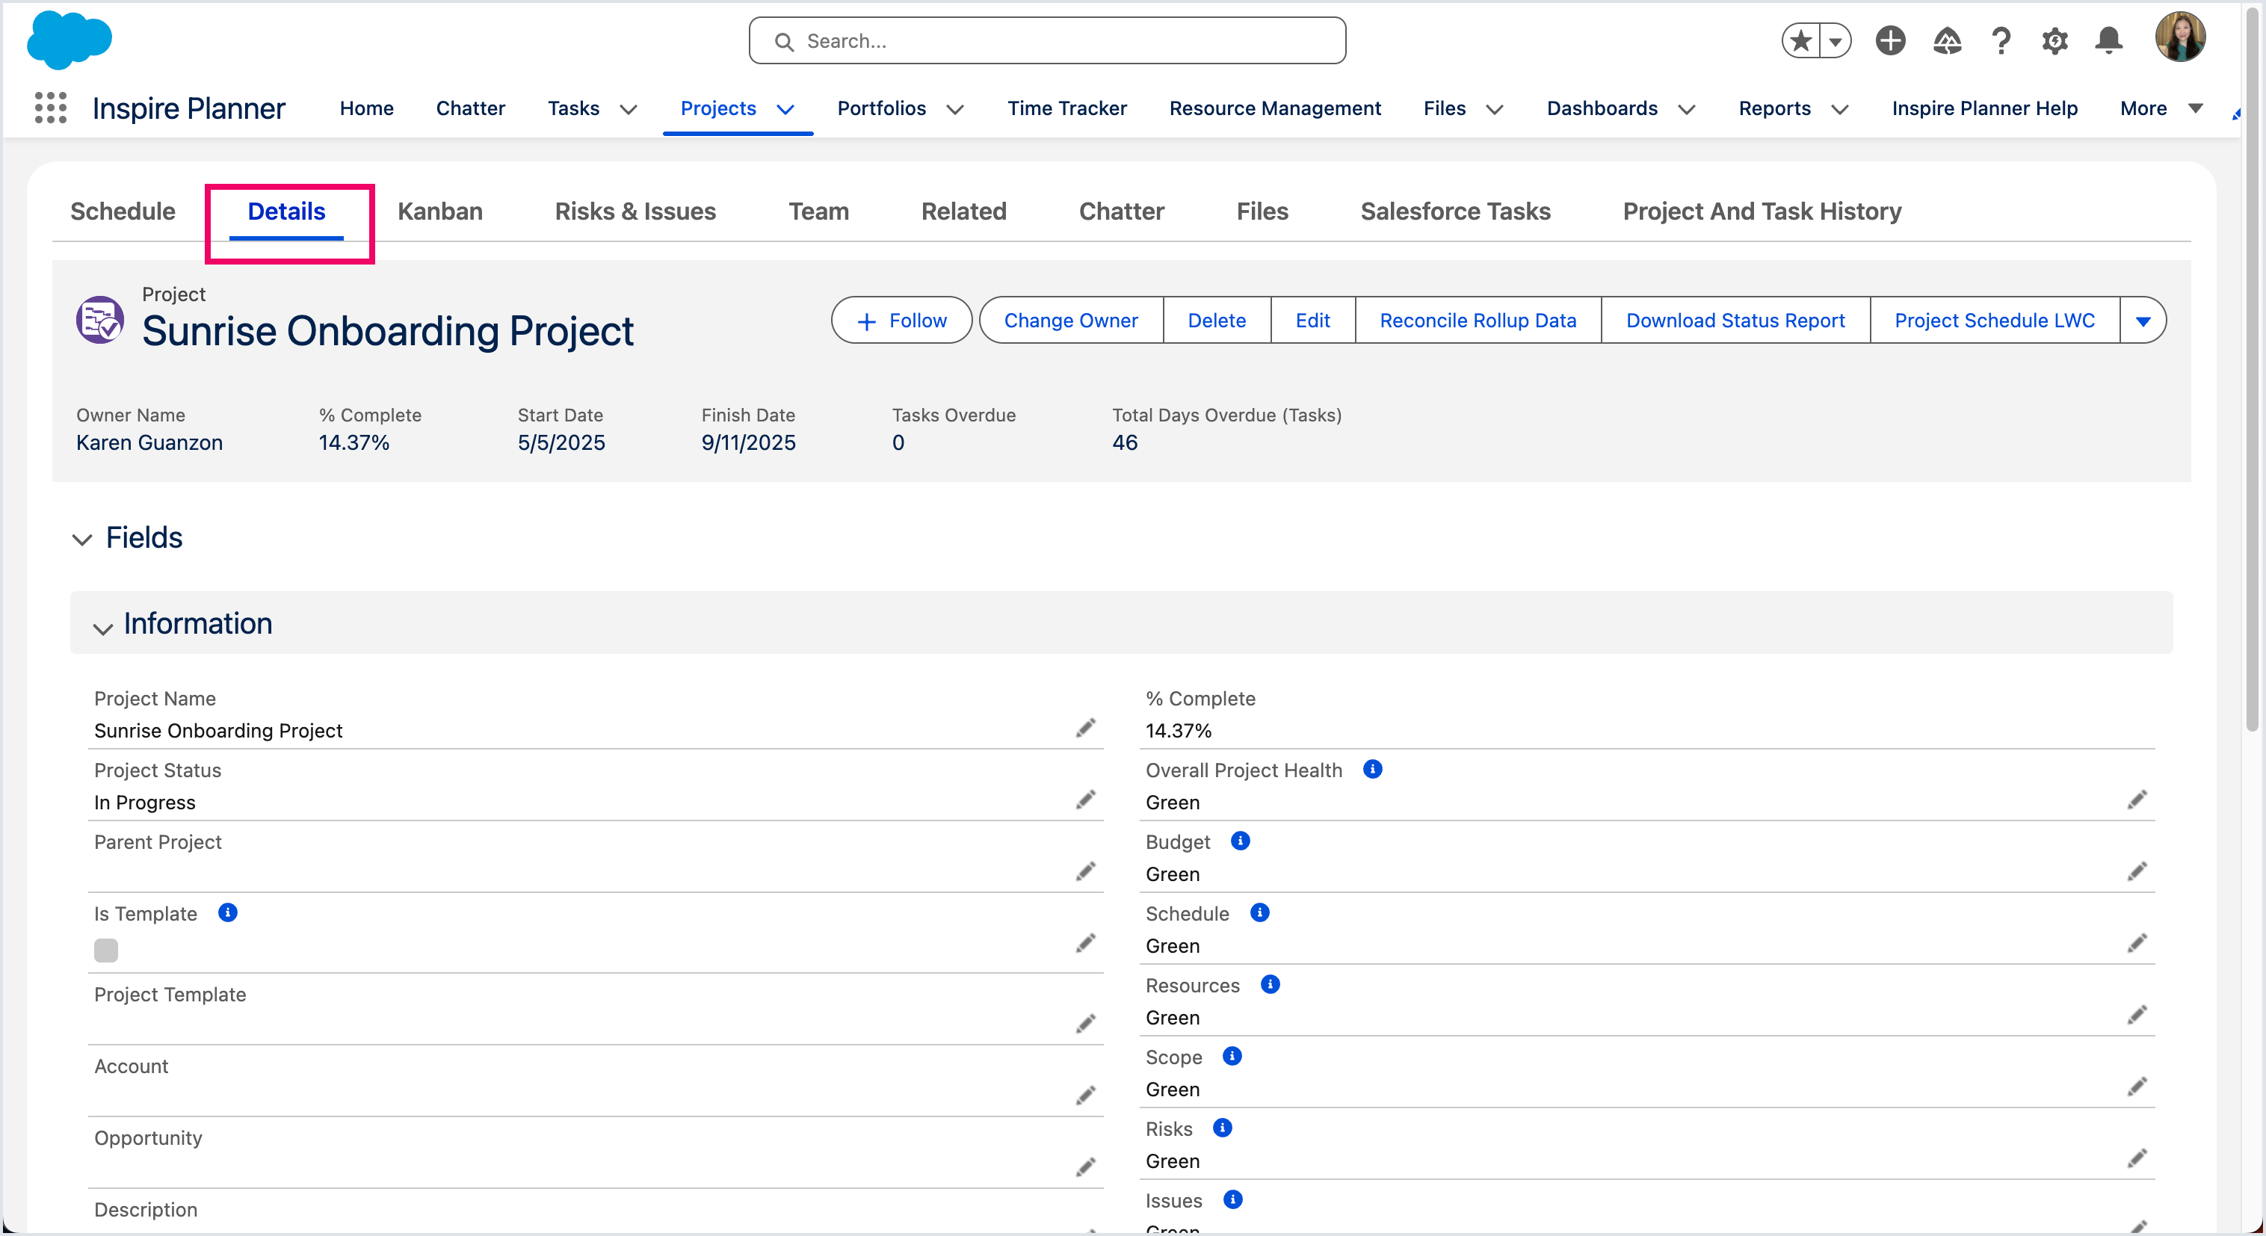The image size is (2266, 1236).
Task: Edit the Scope field pencil
Action: click(x=2137, y=1087)
